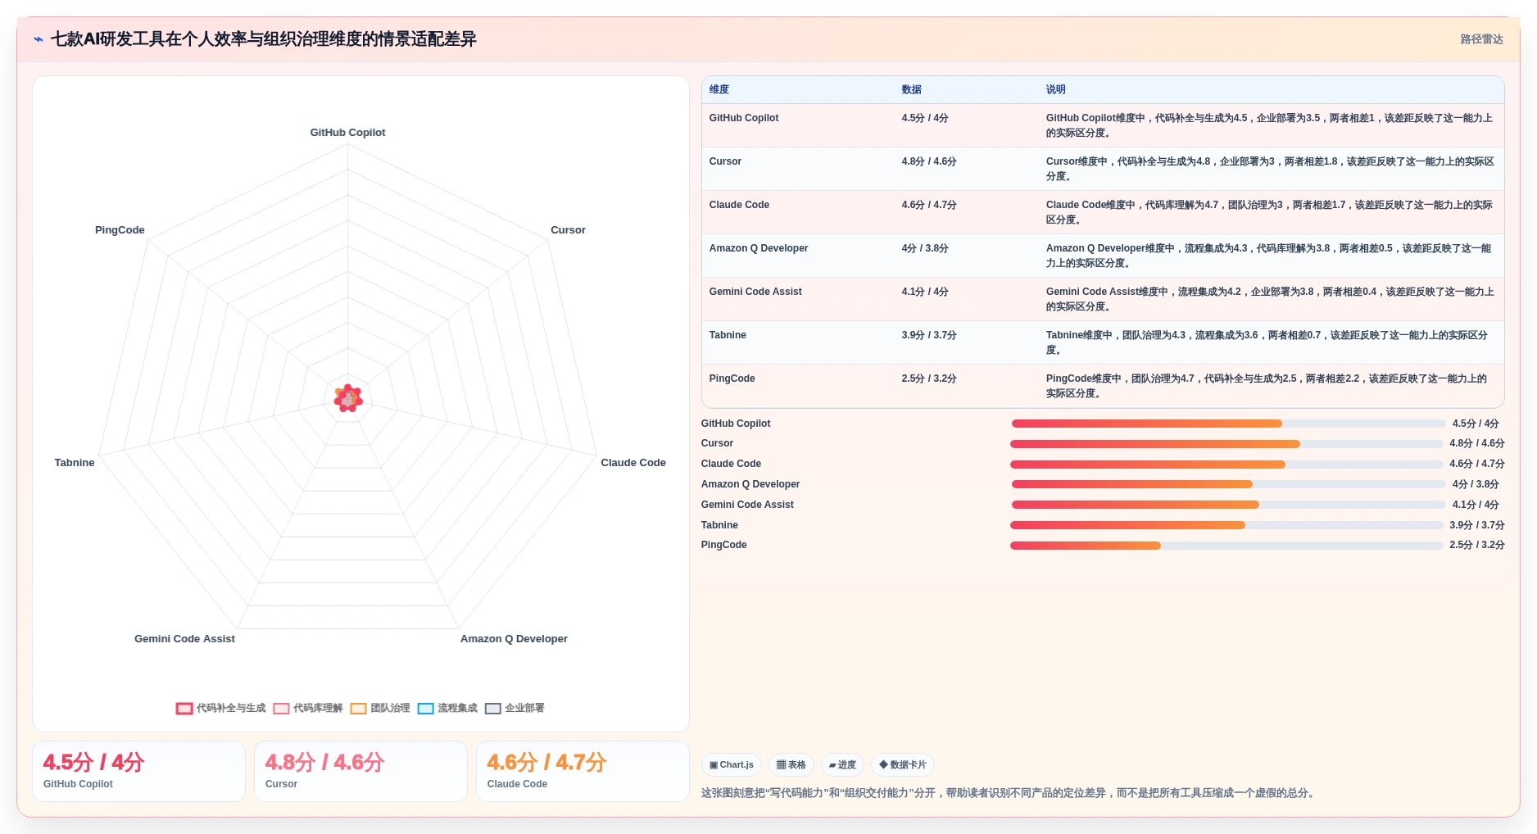Image resolution: width=1537 pixels, height=834 pixels.
Task: Select the 数据 column header
Action: click(x=912, y=90)
